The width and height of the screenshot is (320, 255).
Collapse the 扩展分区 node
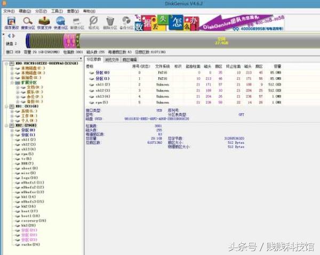(12, 83)
